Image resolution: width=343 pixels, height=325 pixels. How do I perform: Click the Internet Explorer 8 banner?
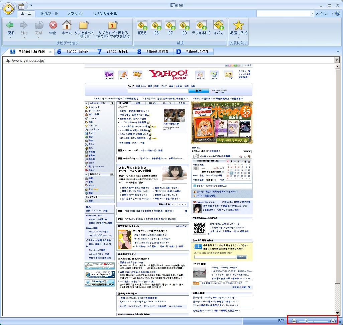tap(100, 274)
